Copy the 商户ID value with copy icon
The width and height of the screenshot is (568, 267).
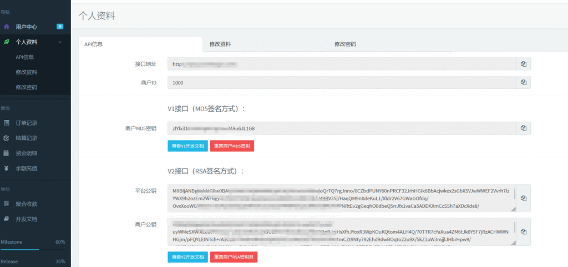point(523,82)
